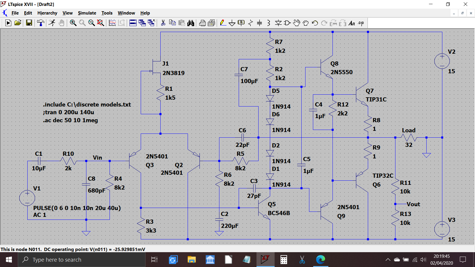Viewport: 475px width, 267px height.
Task: Select the Place Diode tool
Action: click(x=278, y=23)
